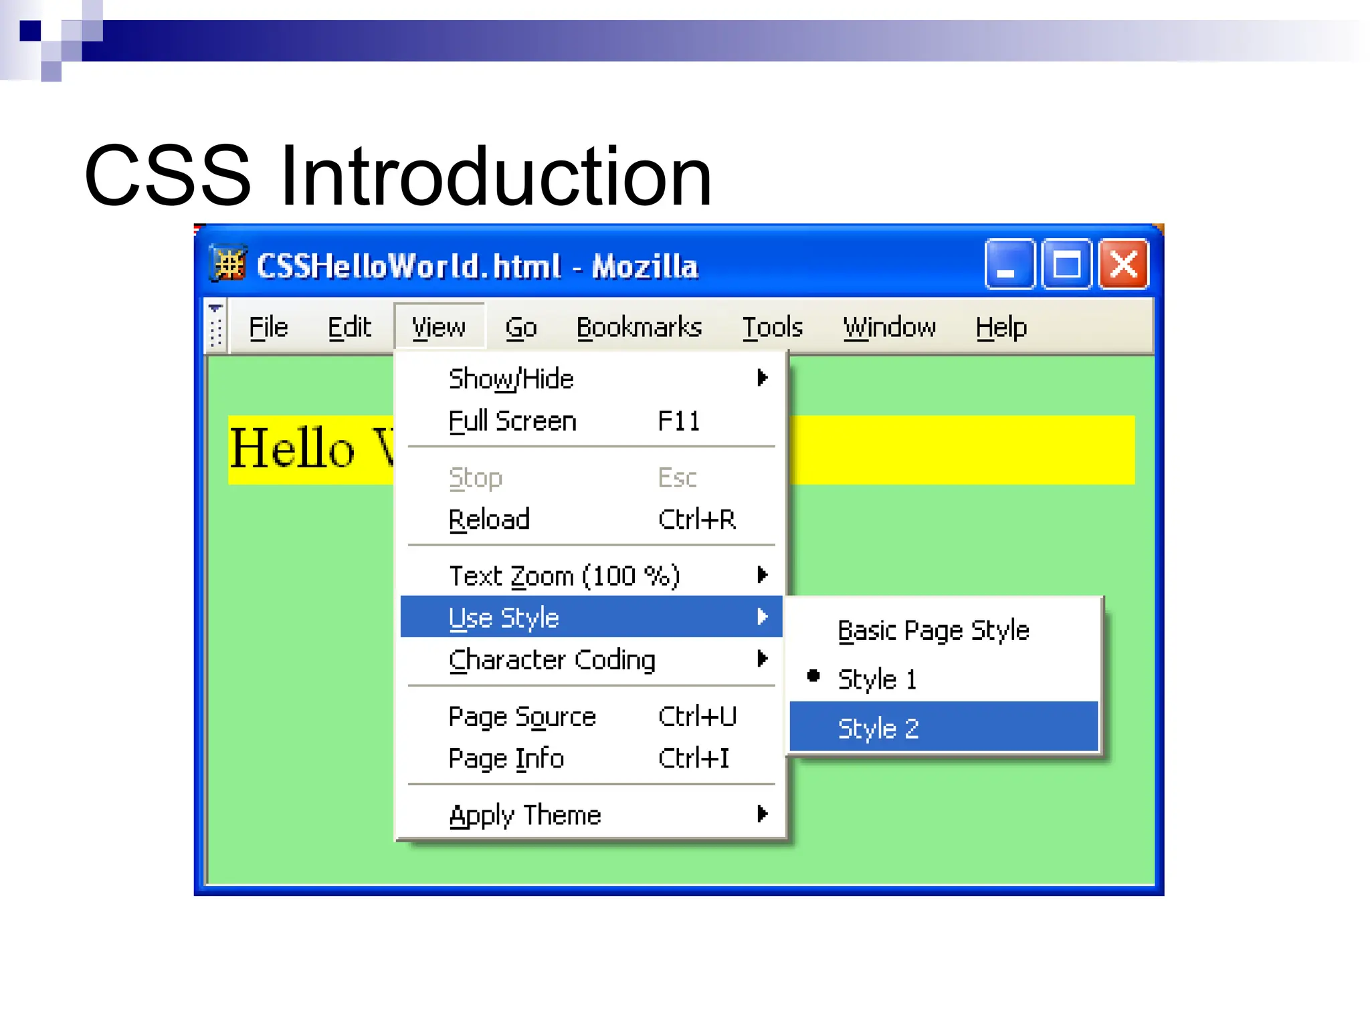Screen dimensions: 1370x1027
Task: Open Page Info from menu
Action: [x=506, y=759]
